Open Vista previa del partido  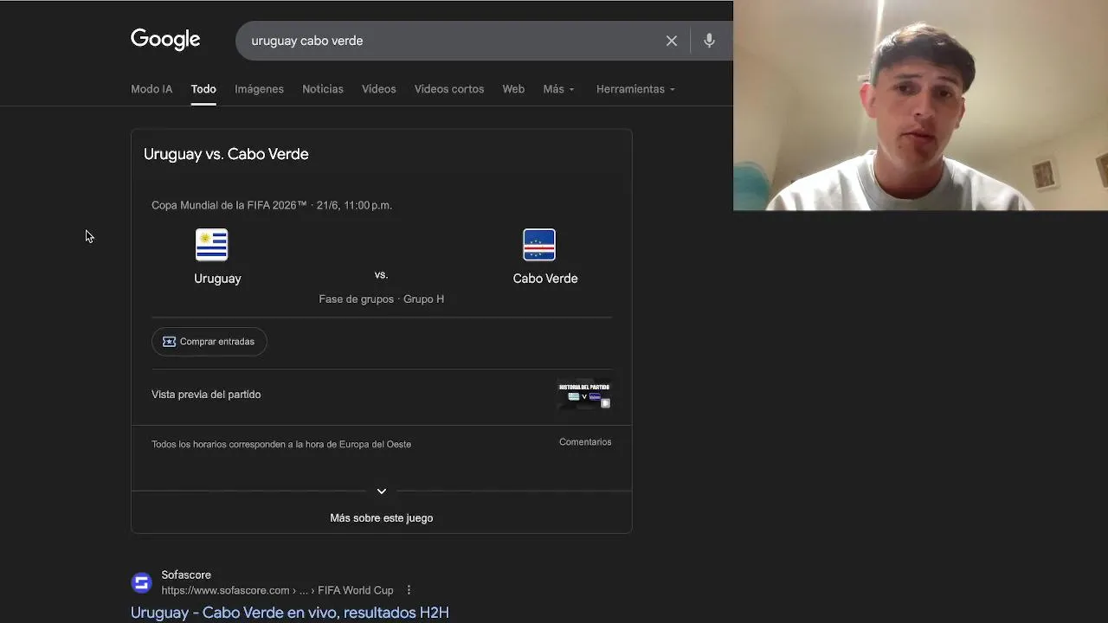(206, 395)
